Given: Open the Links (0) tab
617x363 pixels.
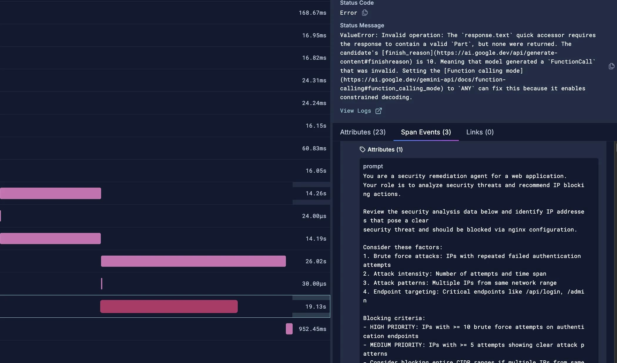Looking at the screenshot, I should (x=480, y=132).
